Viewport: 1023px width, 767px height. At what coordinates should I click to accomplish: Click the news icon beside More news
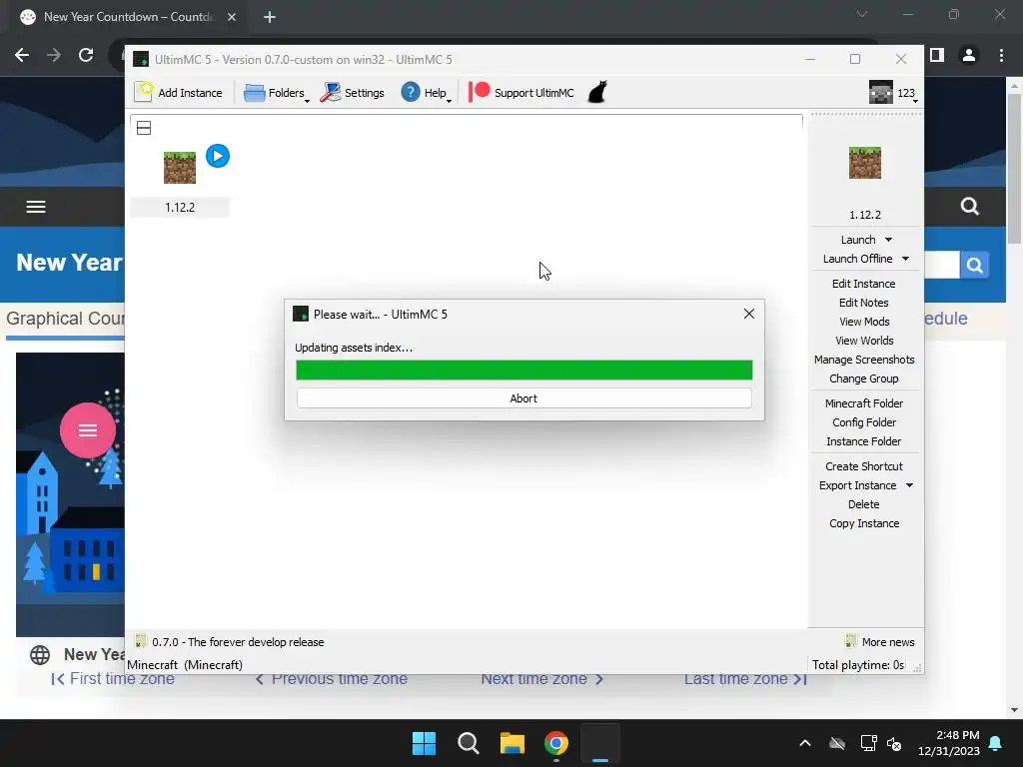tap(850, 641)
